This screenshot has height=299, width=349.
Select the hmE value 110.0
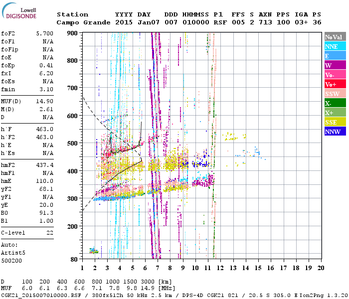click(44, 181)
